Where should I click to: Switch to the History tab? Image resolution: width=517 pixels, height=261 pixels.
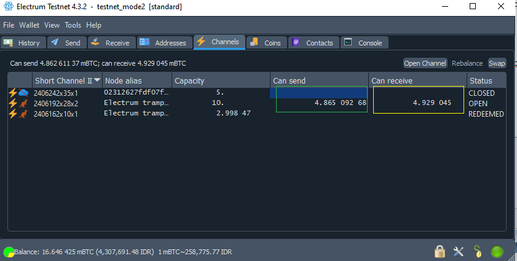pos(23,43)
